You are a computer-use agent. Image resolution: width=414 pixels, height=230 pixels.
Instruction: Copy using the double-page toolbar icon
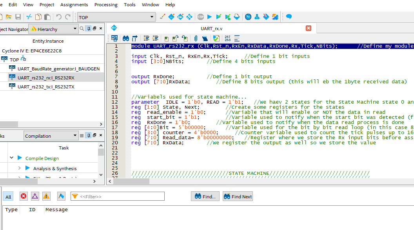38,17
